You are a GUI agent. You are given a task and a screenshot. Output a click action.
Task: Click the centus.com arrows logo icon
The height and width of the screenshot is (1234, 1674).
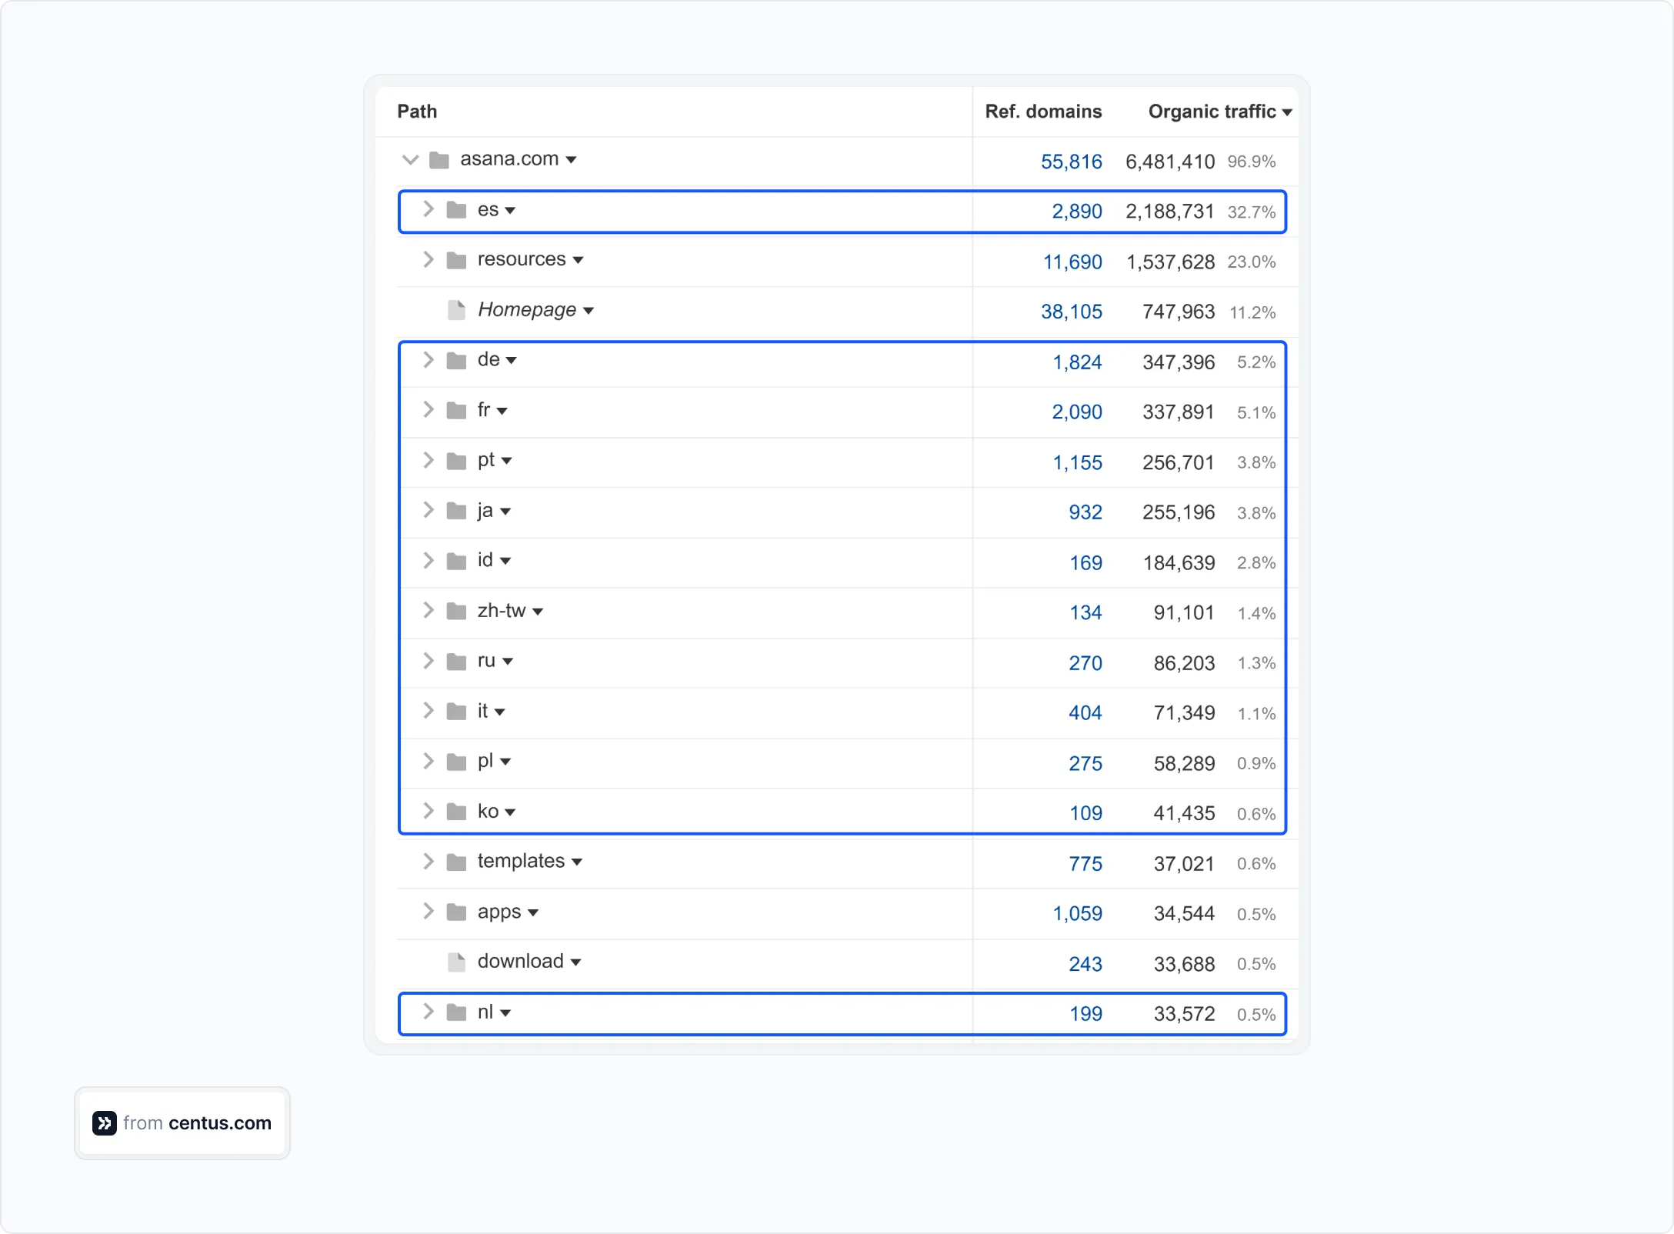click(x=105, y=1123)
